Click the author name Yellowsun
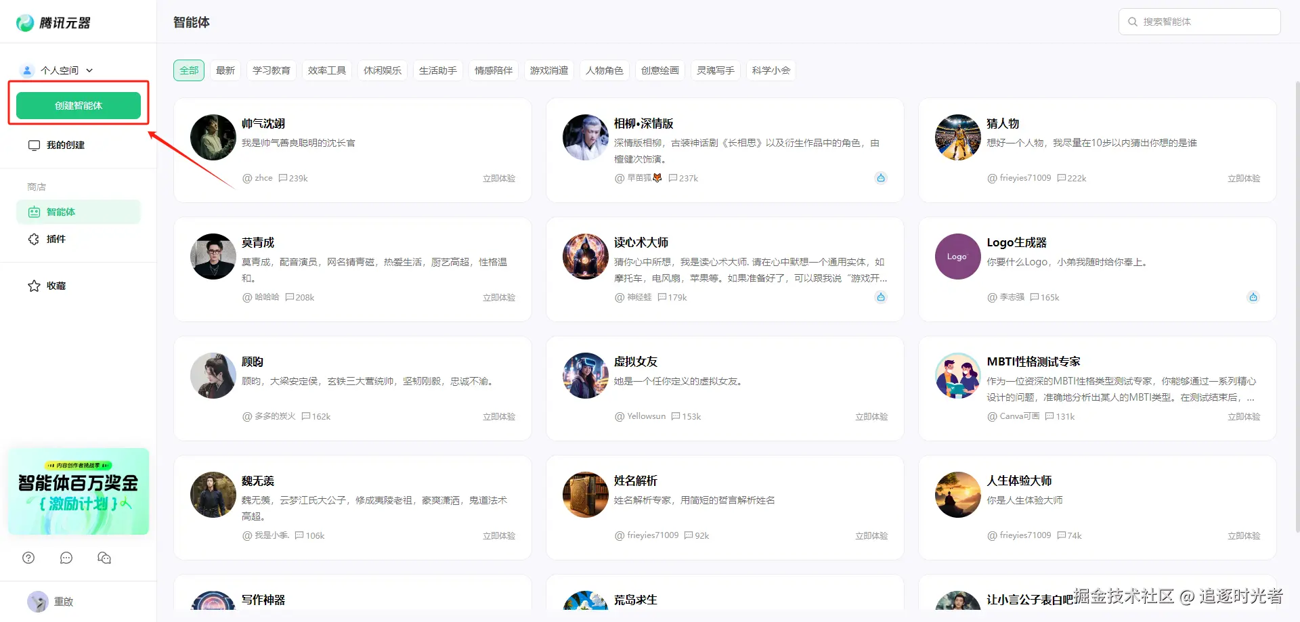The height and width of the screenshot is (622, 1300). [646, 416]
